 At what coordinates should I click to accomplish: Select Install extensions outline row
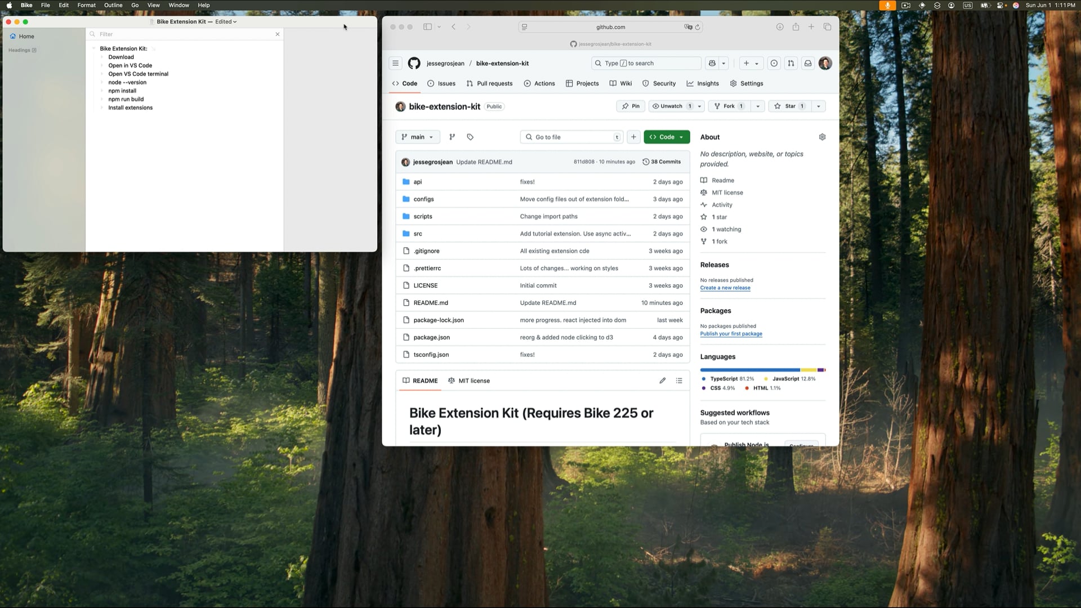click(x=131, y=108)
